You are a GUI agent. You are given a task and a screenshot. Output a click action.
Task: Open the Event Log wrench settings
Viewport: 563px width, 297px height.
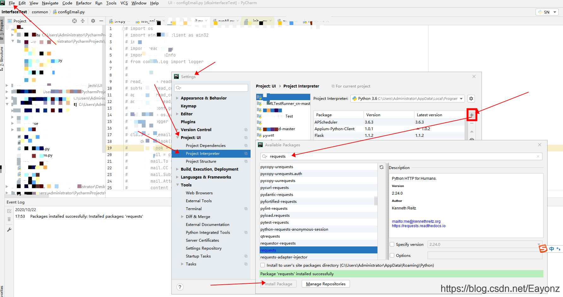click(x=9, y=230)
